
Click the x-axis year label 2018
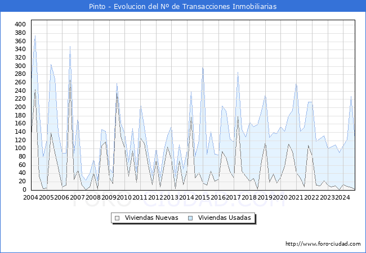coord(249,197)
